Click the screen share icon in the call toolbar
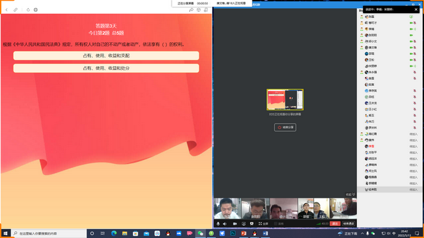 (244, 223)
